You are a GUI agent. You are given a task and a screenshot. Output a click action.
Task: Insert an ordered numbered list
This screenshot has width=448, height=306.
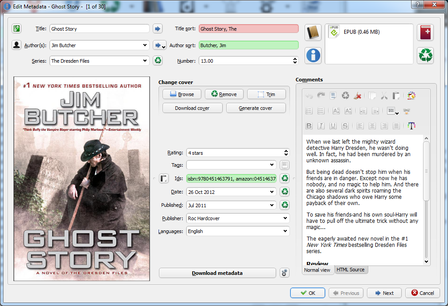pos(309,111)
